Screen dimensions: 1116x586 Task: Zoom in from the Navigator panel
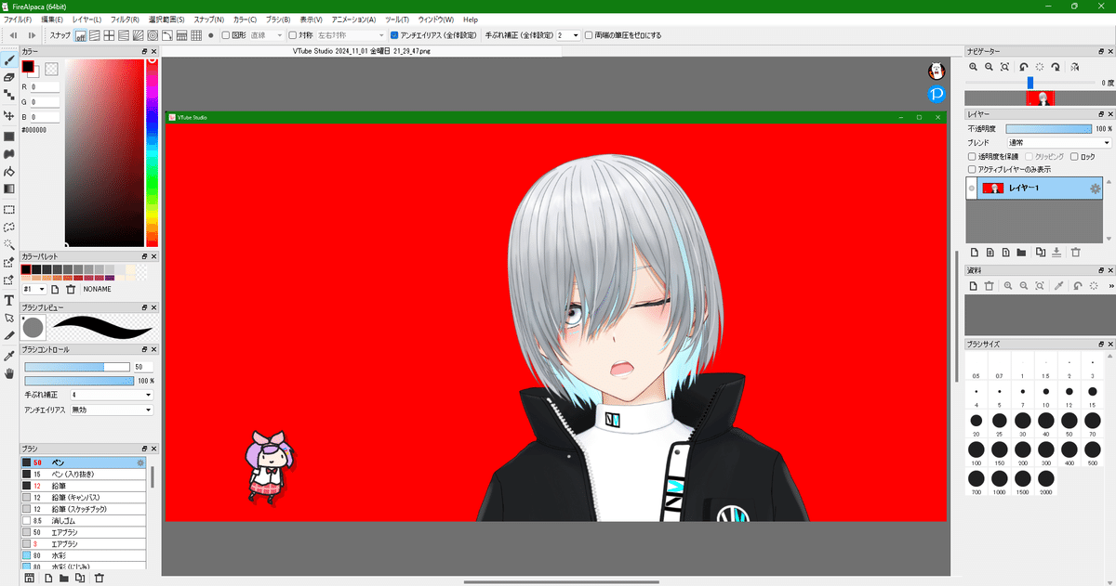coord(973,67)
